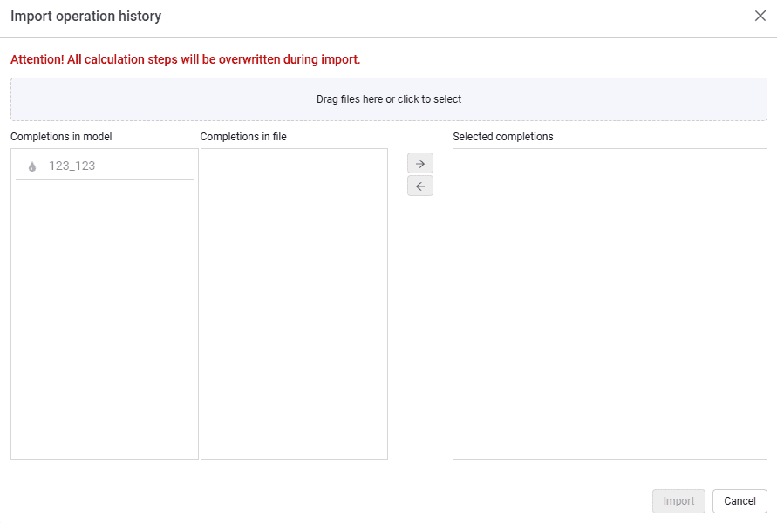Move completion right with arrow button
The width and height of the screenshot is (777, 523).
(x=420, y=164)
